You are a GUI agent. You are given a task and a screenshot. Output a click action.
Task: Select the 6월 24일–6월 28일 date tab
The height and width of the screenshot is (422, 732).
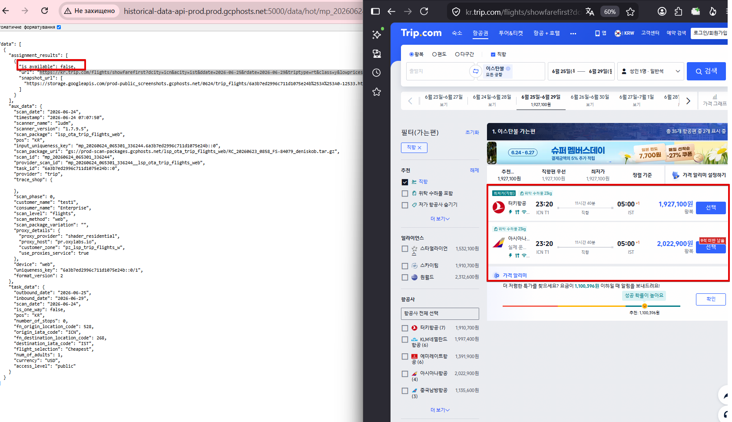[492, 100]
